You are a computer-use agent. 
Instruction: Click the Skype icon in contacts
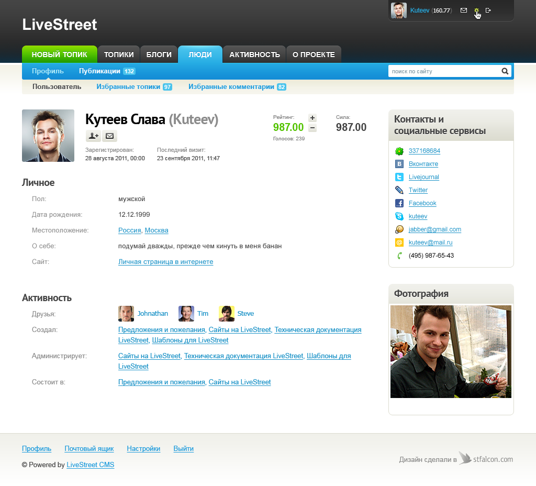point(399,216)
